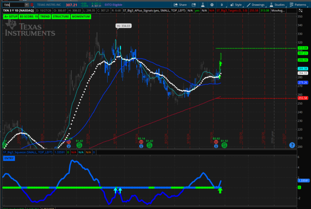Click the TEXAS INSTRS INC company name
Screen dimensions: 311x209
click(49, 5)
